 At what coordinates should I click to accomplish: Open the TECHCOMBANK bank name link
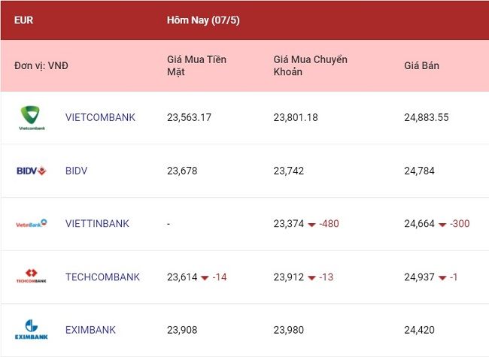coord(102,277)
